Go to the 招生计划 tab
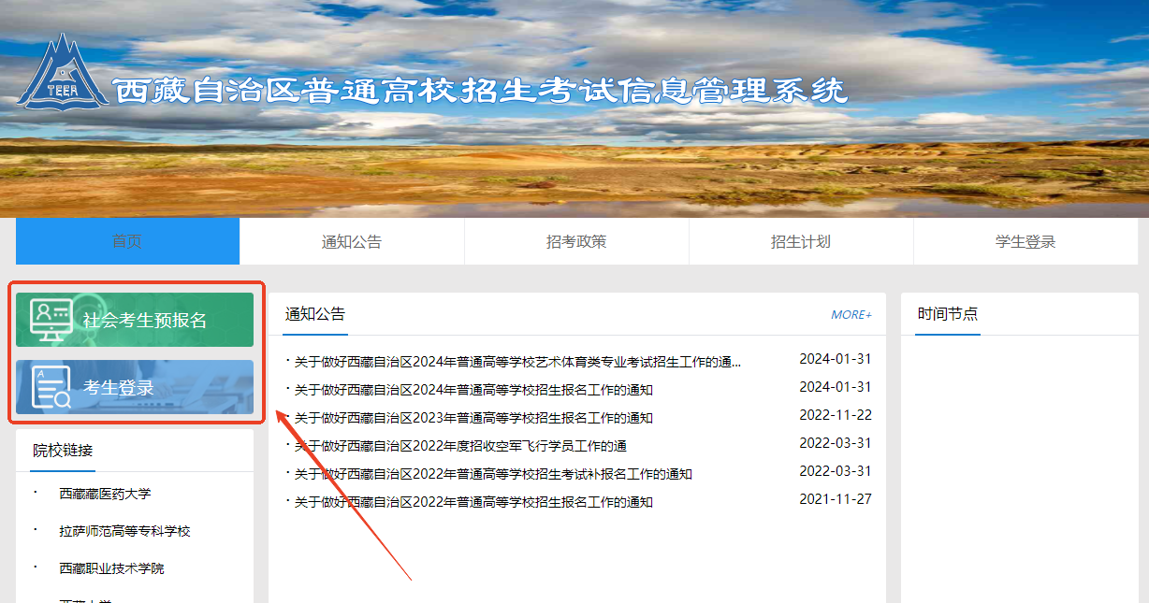Image resolution: width=1149 pixels, height=603 pixels. point(801,242)
